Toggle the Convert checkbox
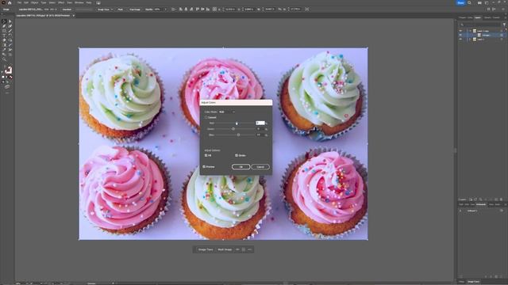The image size is (508, 285). point(206,117)
